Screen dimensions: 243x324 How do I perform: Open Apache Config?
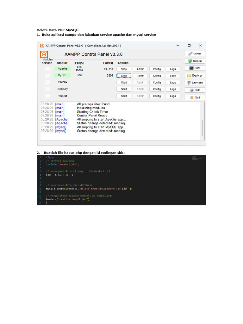coord(157,69)
